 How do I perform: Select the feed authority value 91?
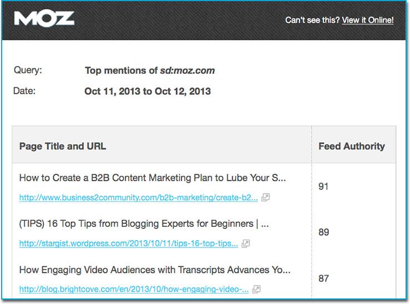(323, 186)
